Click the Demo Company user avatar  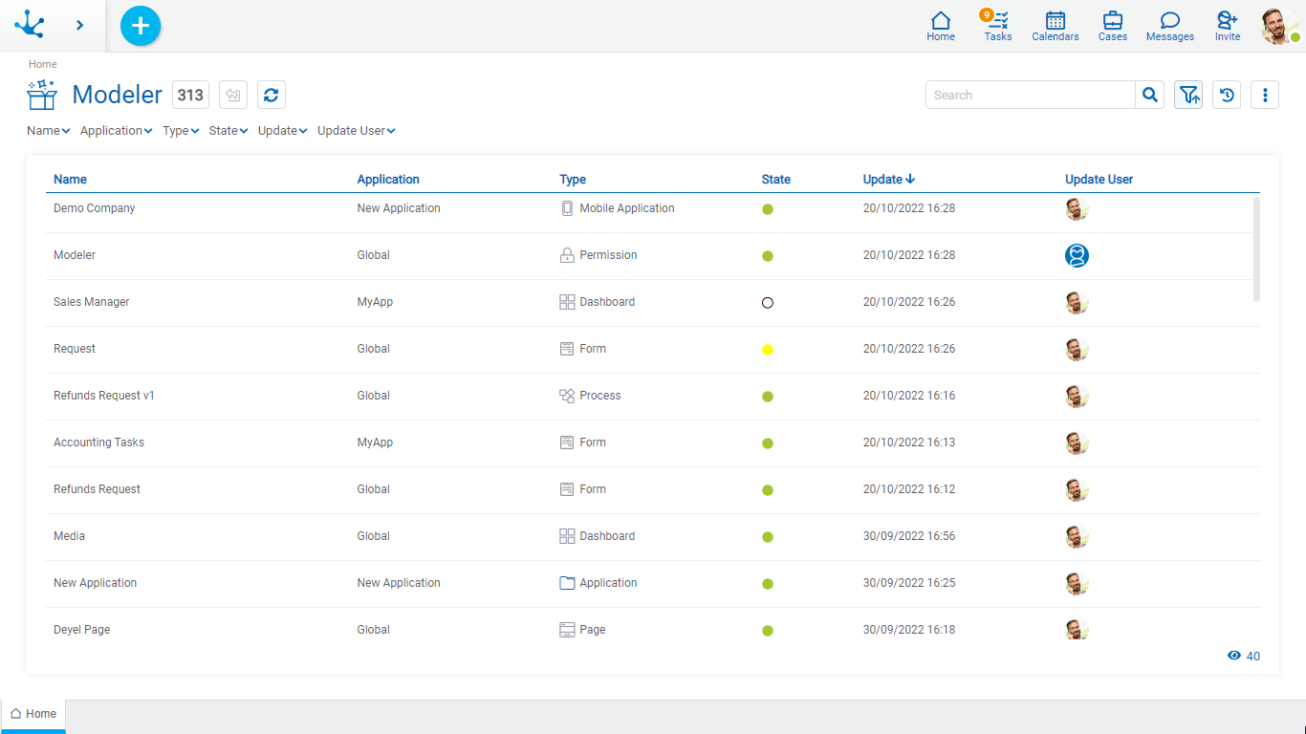coord(1077,208)
